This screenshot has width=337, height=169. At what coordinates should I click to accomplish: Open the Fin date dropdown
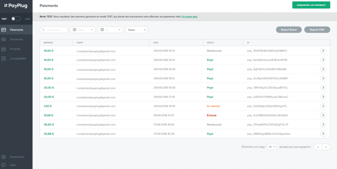click(x=110, y=30)
